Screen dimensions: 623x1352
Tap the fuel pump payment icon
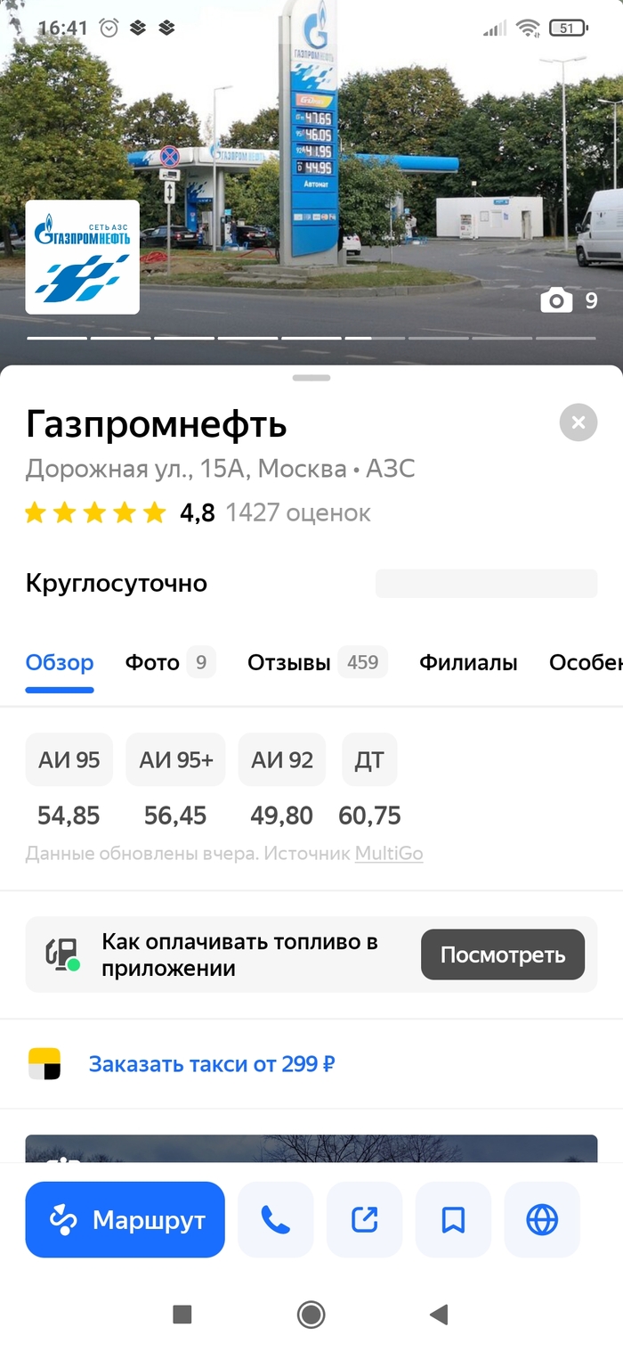pyautogui.click(x=62, y=955)
